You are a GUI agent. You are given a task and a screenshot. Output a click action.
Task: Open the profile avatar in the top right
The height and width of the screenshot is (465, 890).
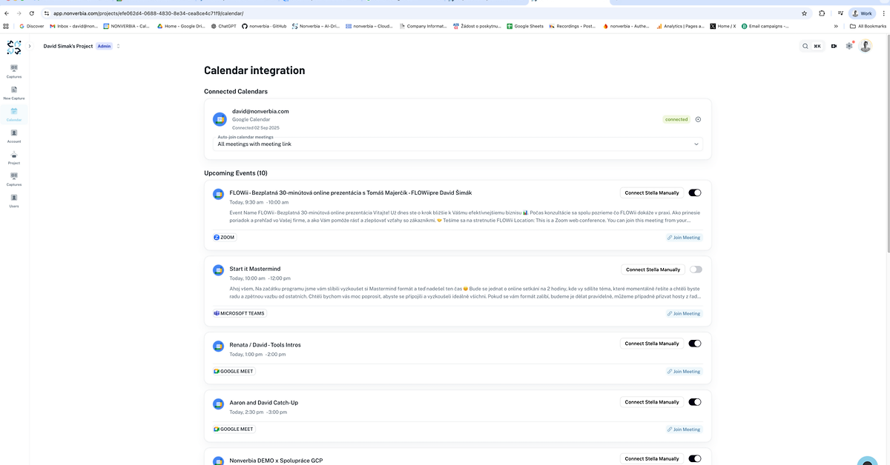click(x=866, y=46)
